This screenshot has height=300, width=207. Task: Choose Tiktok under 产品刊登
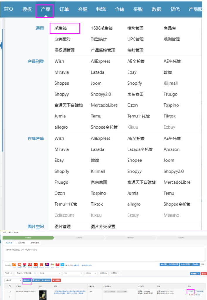pyautogui.click(x=170, y=116)
